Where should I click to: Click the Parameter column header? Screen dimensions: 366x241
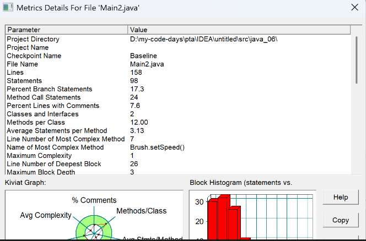(x=67, y=30)
